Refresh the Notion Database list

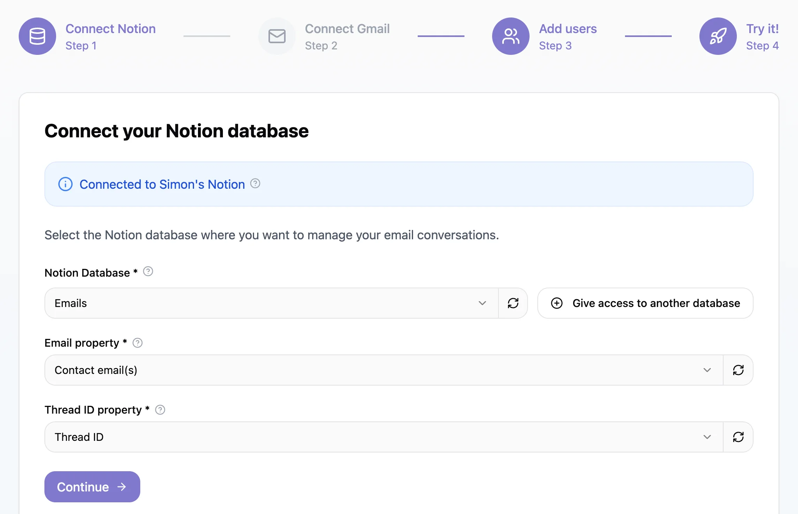513,303
